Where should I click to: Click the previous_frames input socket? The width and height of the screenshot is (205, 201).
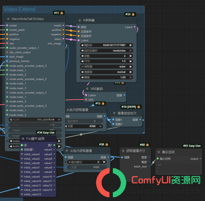pos(7,61)
